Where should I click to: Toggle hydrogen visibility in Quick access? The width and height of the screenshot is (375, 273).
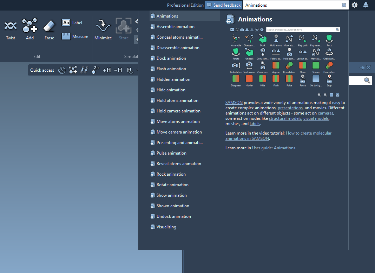click(x=130, y=70)
